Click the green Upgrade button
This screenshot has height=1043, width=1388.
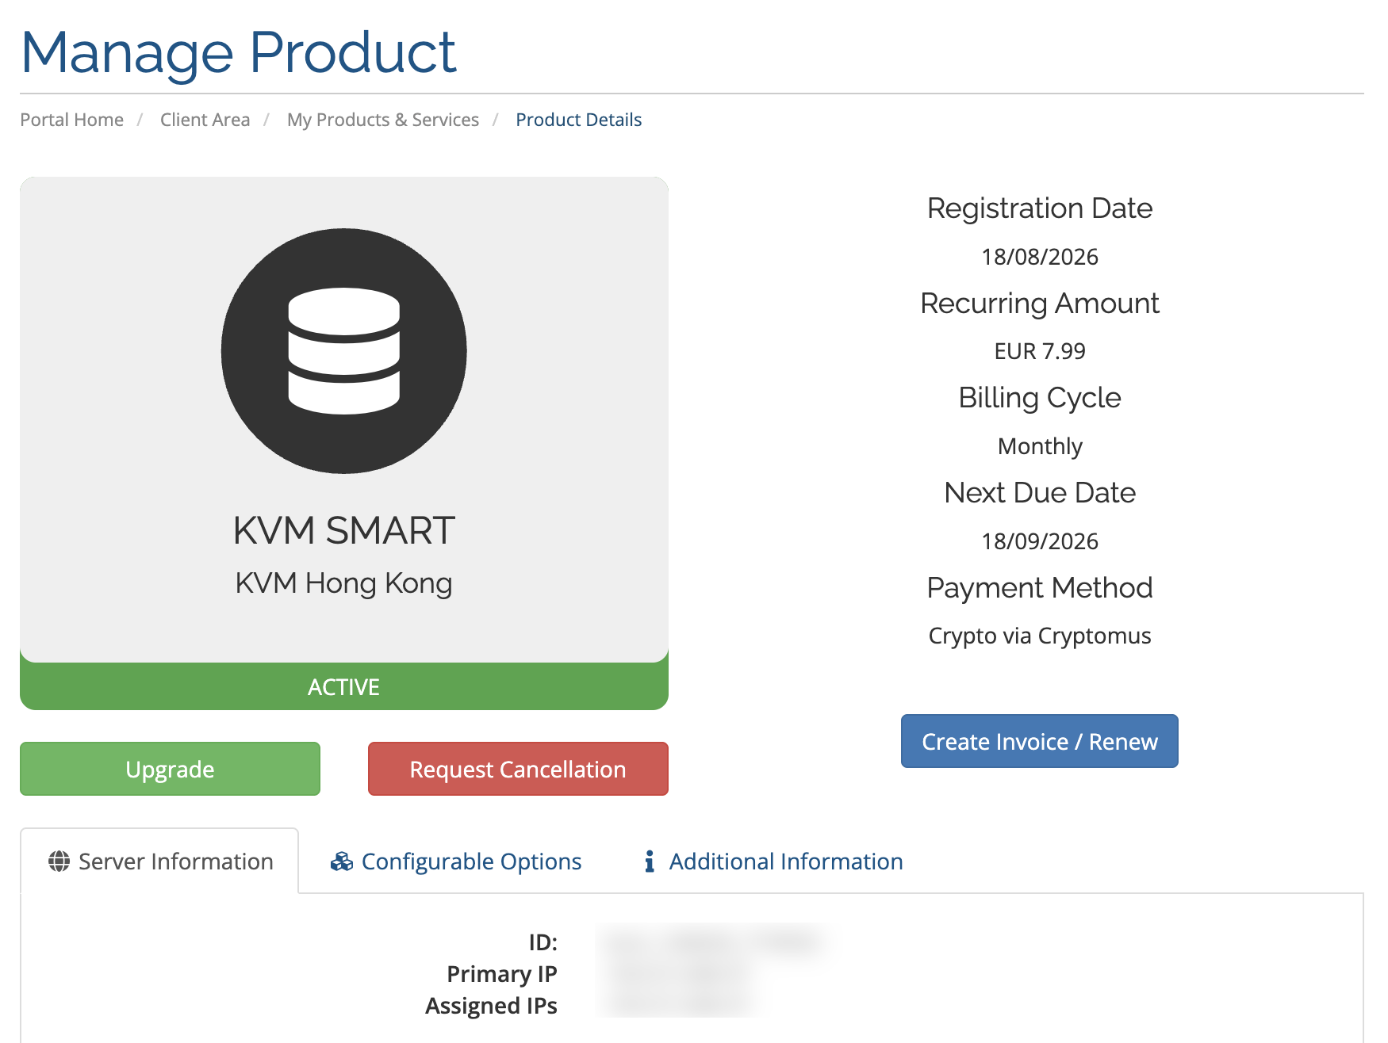click(x=170, y=769)
